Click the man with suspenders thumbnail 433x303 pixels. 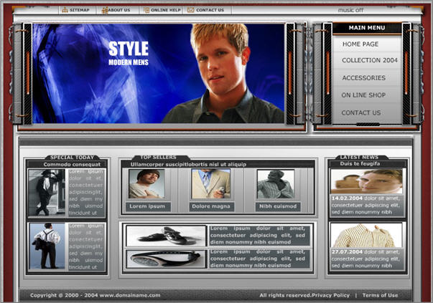[x=48, y=246]
